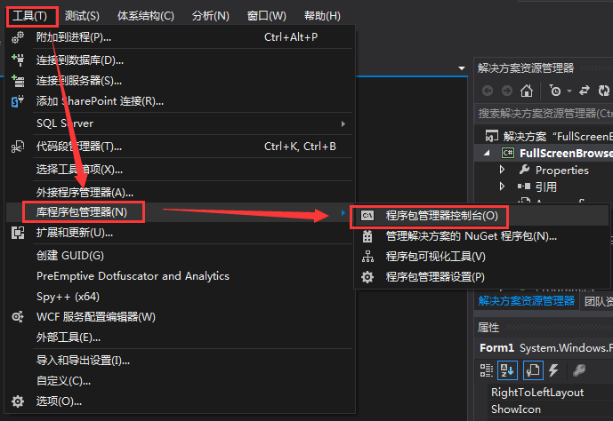Click the SharePoint connection icon

[x=18, y=101]
